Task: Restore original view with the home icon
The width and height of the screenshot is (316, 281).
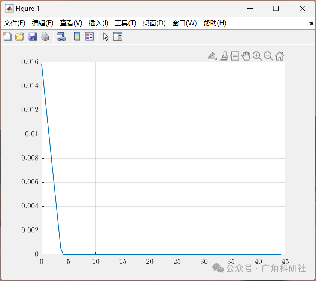Action: (x=279, y=56)
